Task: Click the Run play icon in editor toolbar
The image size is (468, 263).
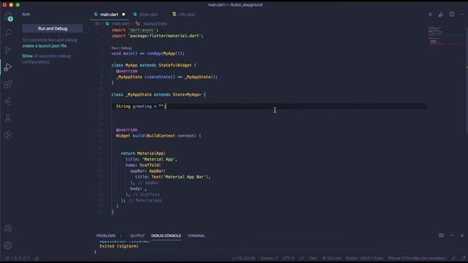Action: coord(431,15)
